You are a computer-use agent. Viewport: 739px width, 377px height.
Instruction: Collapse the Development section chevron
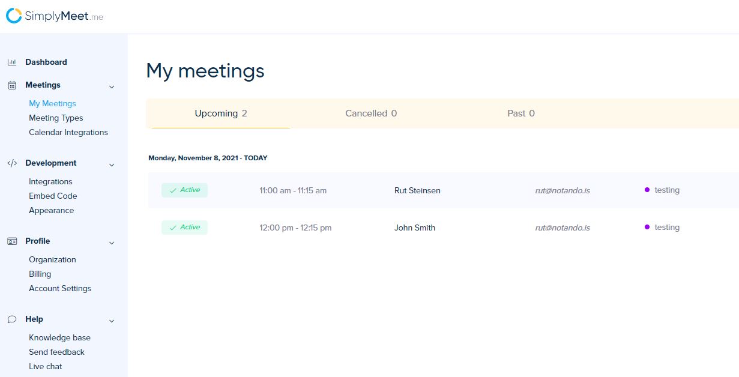(112, 164)
